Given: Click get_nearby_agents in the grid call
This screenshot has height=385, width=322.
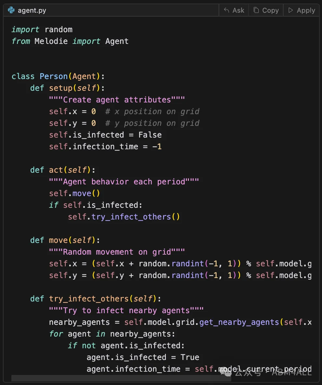Looking at the screenshot, I should coord(239,322).
